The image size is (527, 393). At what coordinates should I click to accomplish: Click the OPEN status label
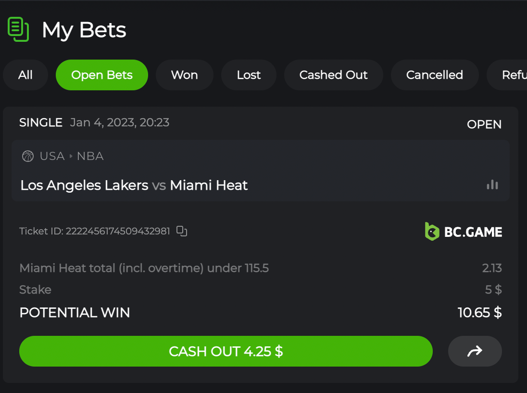[484, 124]
